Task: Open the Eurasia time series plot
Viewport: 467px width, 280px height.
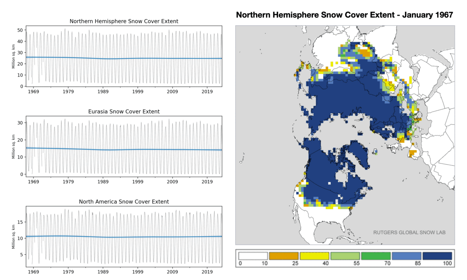Action: pos(124,146)
